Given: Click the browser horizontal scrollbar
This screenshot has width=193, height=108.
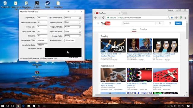Looking at the screenshot, I should pos(127,95).
